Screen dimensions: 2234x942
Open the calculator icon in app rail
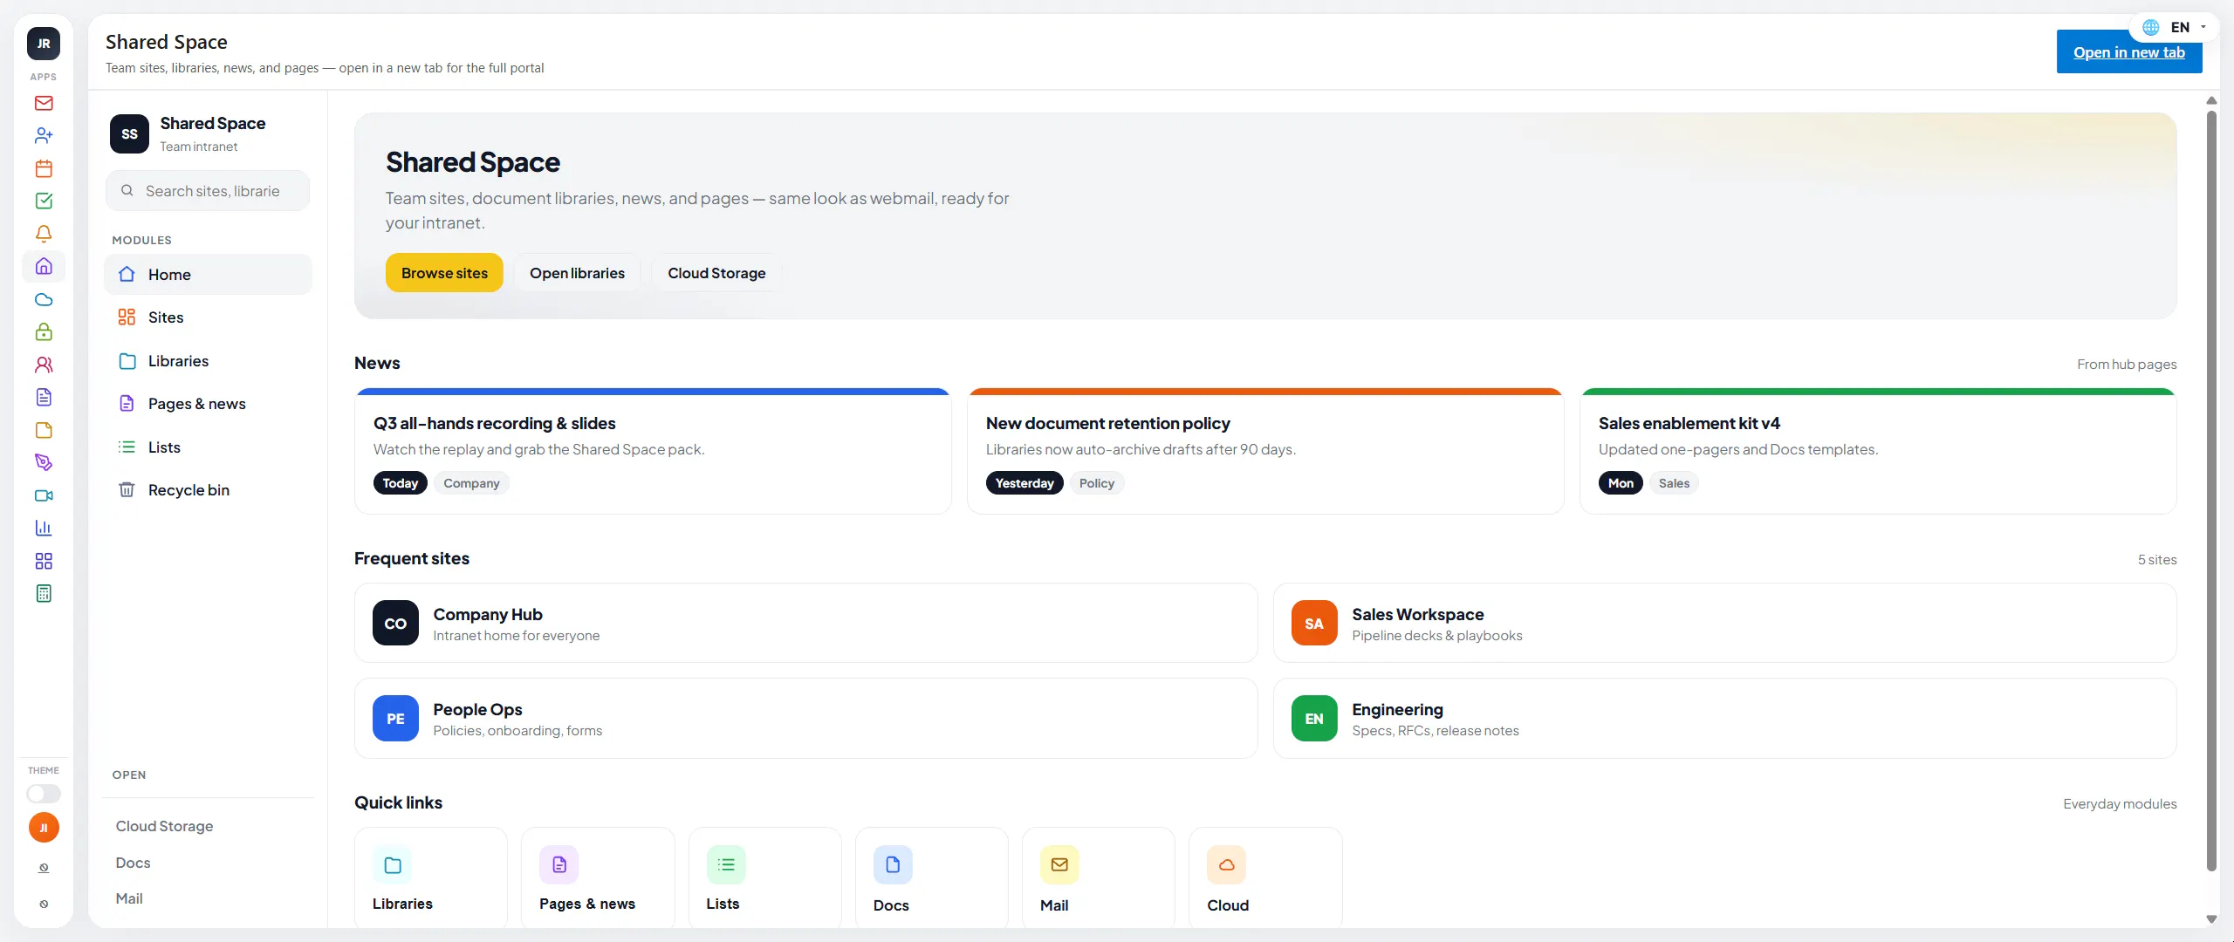click(x=44, y=593)
